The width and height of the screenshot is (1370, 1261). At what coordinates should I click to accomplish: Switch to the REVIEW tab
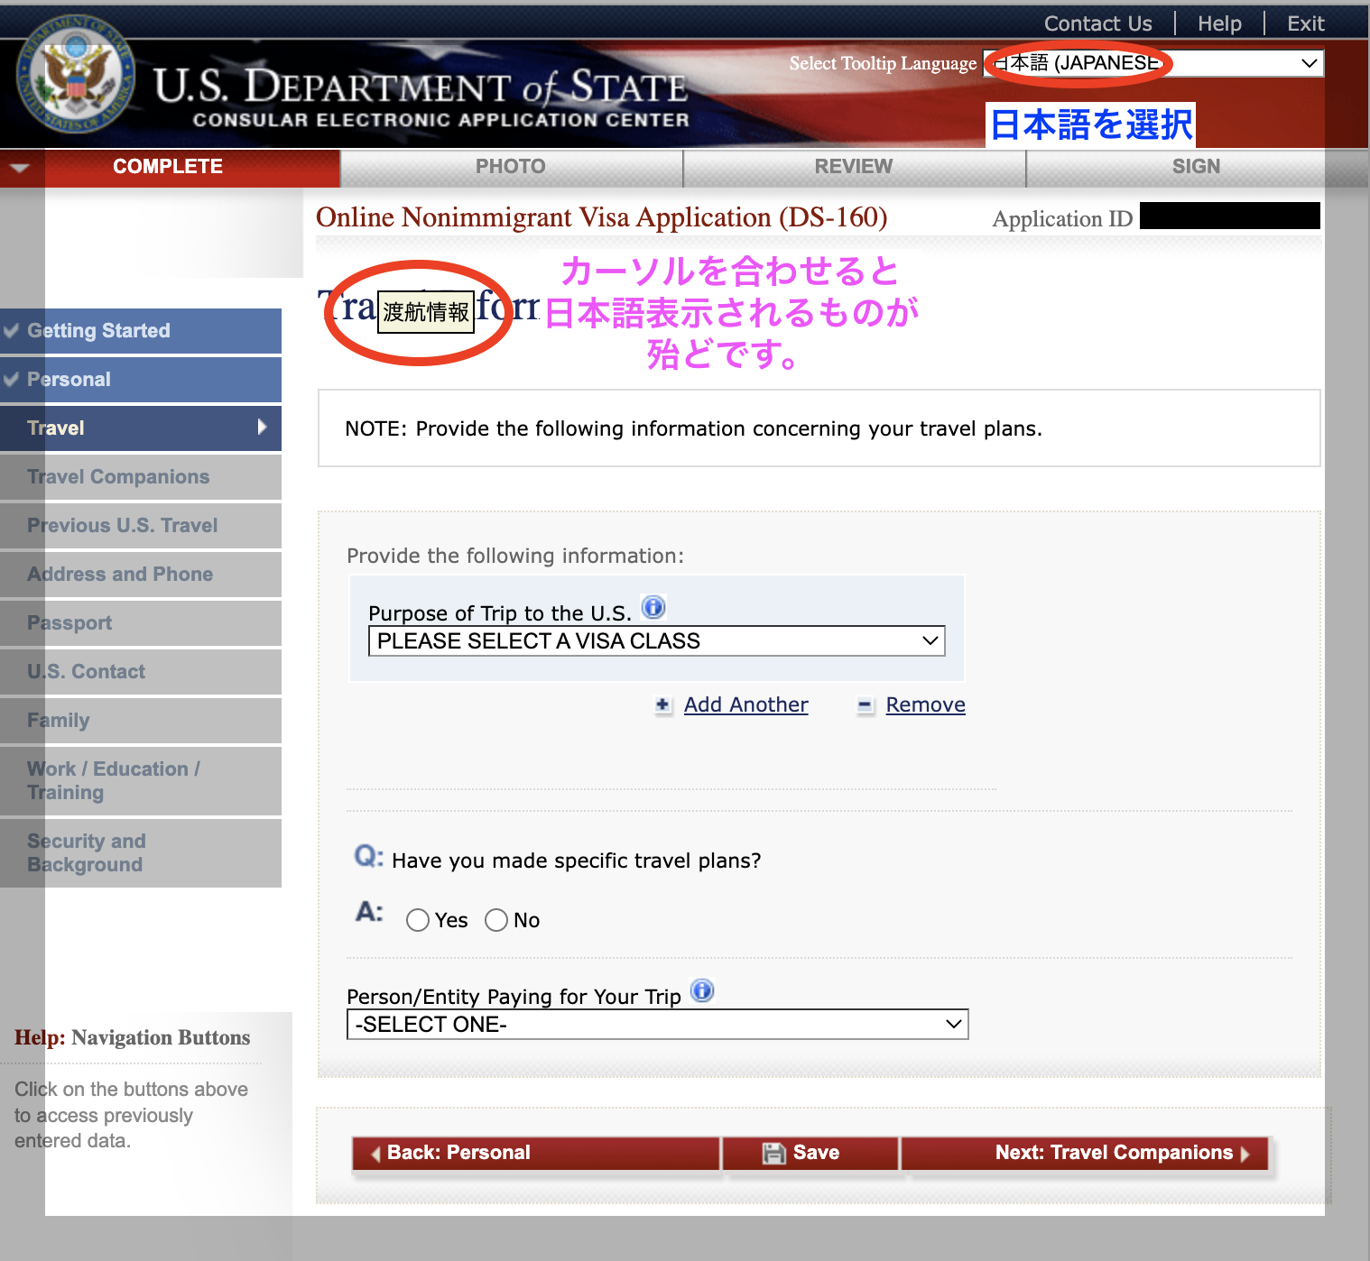pos(854,167)
